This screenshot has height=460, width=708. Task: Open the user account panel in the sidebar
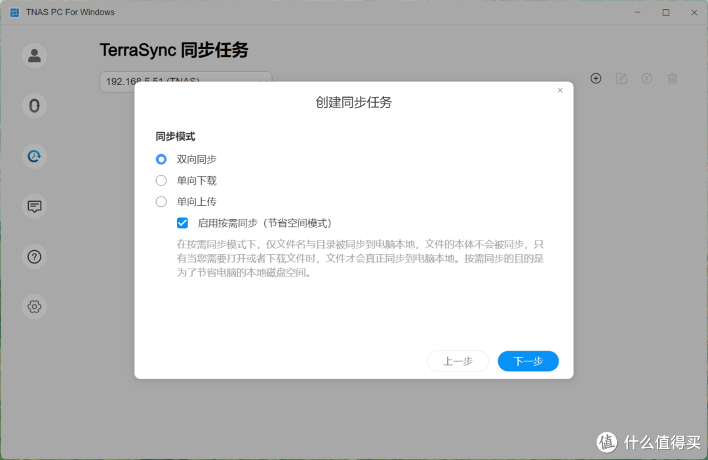pos(34,56)
